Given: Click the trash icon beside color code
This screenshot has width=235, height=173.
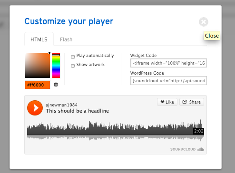Looking at the screenshot, I should [56, 85].
